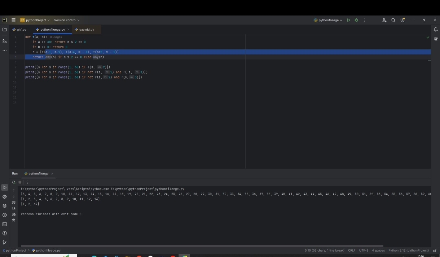Open Services tool window icon

pyautogui.click(x=4, y=215)
